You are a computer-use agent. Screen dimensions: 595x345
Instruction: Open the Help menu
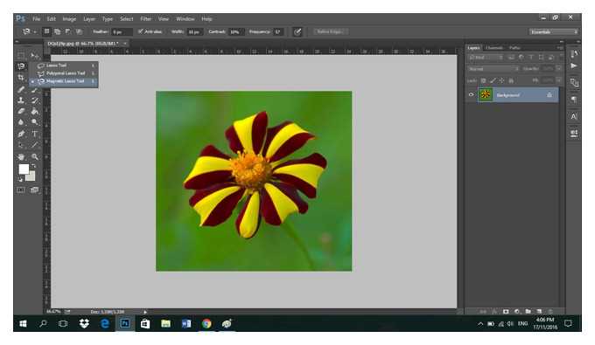206,19
